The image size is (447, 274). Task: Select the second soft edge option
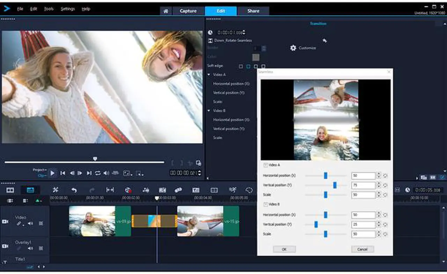pos(248,66)
